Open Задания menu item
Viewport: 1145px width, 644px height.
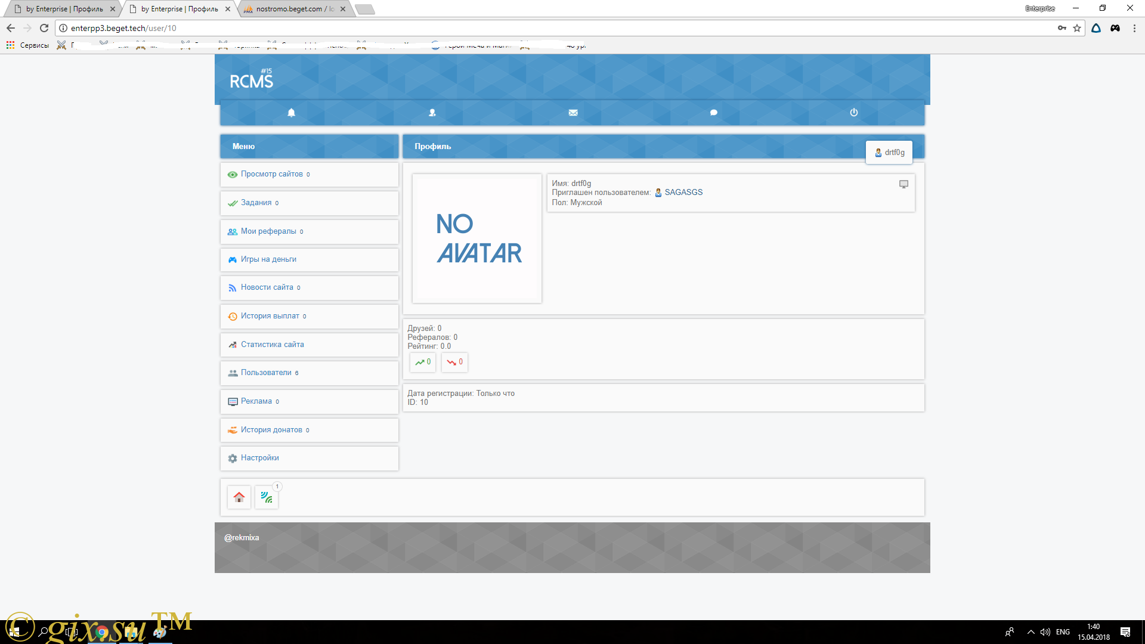coord(309,203)
